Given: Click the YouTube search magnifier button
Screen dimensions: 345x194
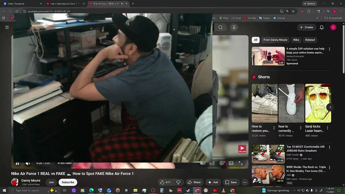Looking at the screenshot, I should pos(220,27).
